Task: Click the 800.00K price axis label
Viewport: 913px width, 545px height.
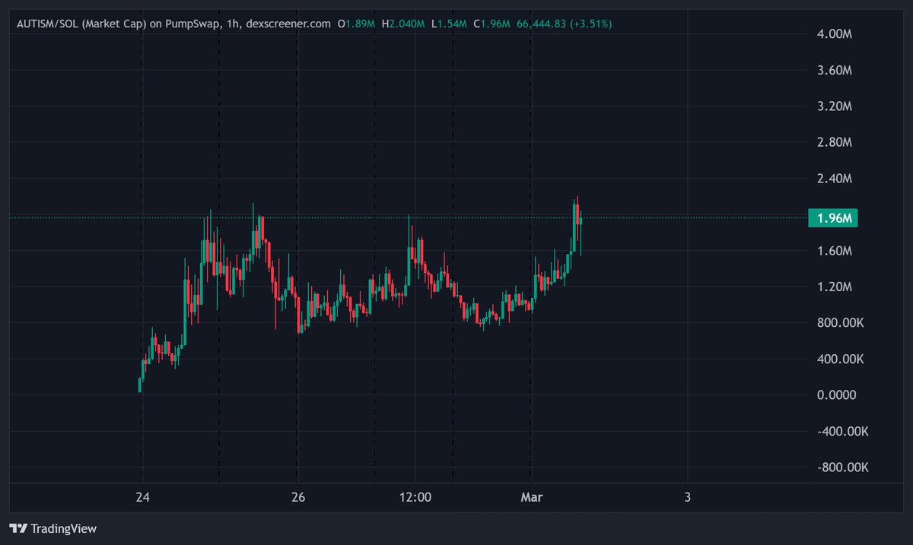Action: click(840, 323)
